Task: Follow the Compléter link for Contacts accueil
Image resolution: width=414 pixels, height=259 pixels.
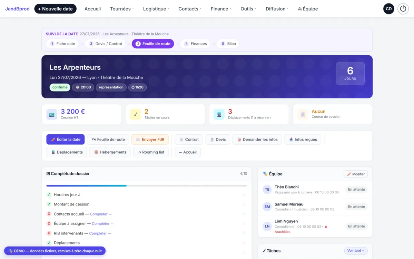Action: pyautogui.click(x=101, y=214)
